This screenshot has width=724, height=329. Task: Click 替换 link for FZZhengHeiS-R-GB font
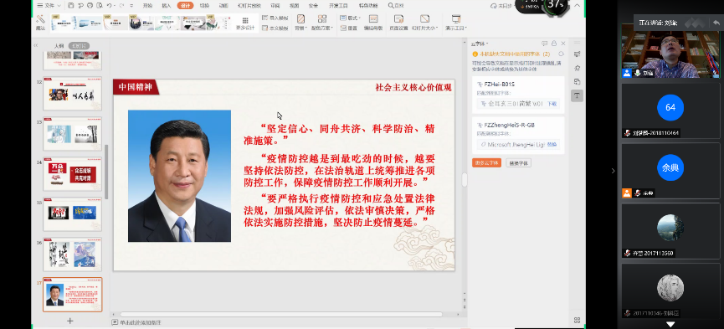coord(552,144)
